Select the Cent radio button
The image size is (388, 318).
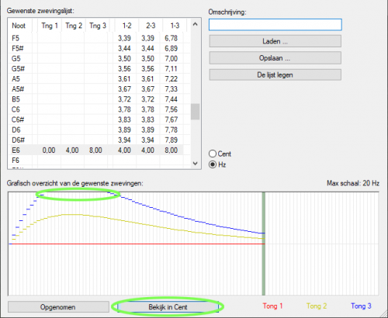[213, 154]
